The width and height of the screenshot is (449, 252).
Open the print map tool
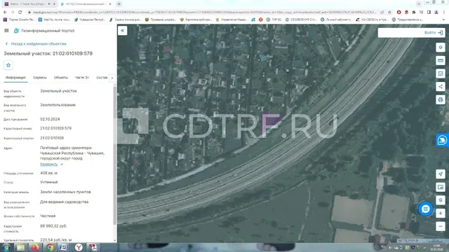441,99
